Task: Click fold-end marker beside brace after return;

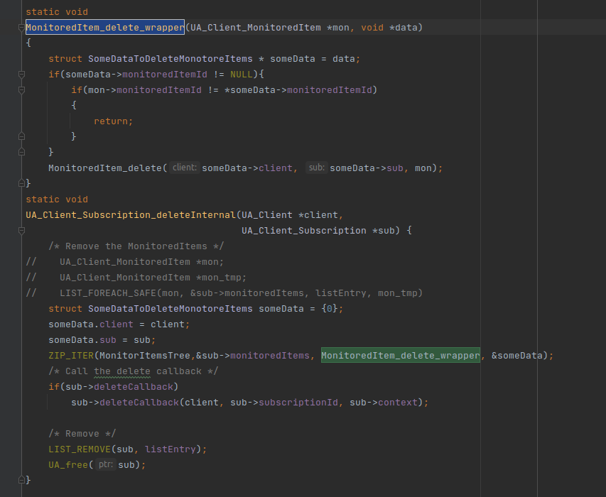Action: pyautogui.click(x=21, y=136)
